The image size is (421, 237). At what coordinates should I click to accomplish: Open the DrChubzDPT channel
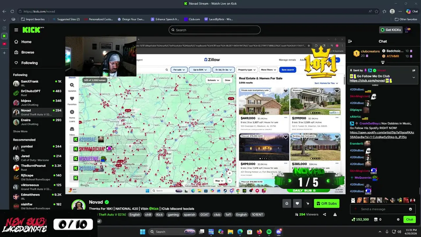[x=37, y=93]
